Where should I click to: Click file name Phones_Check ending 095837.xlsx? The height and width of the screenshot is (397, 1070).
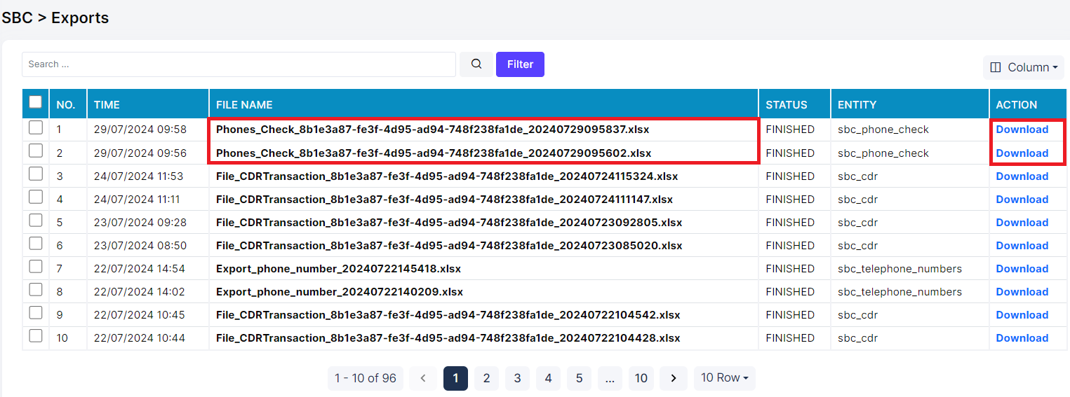click(433, 130)
